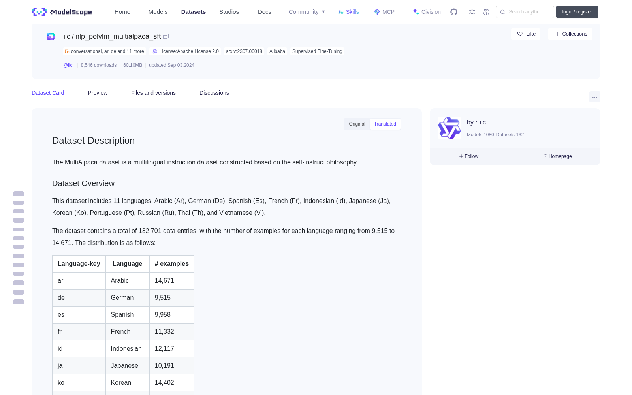Click the first outline marker in side navigation

tap(19, 194)
